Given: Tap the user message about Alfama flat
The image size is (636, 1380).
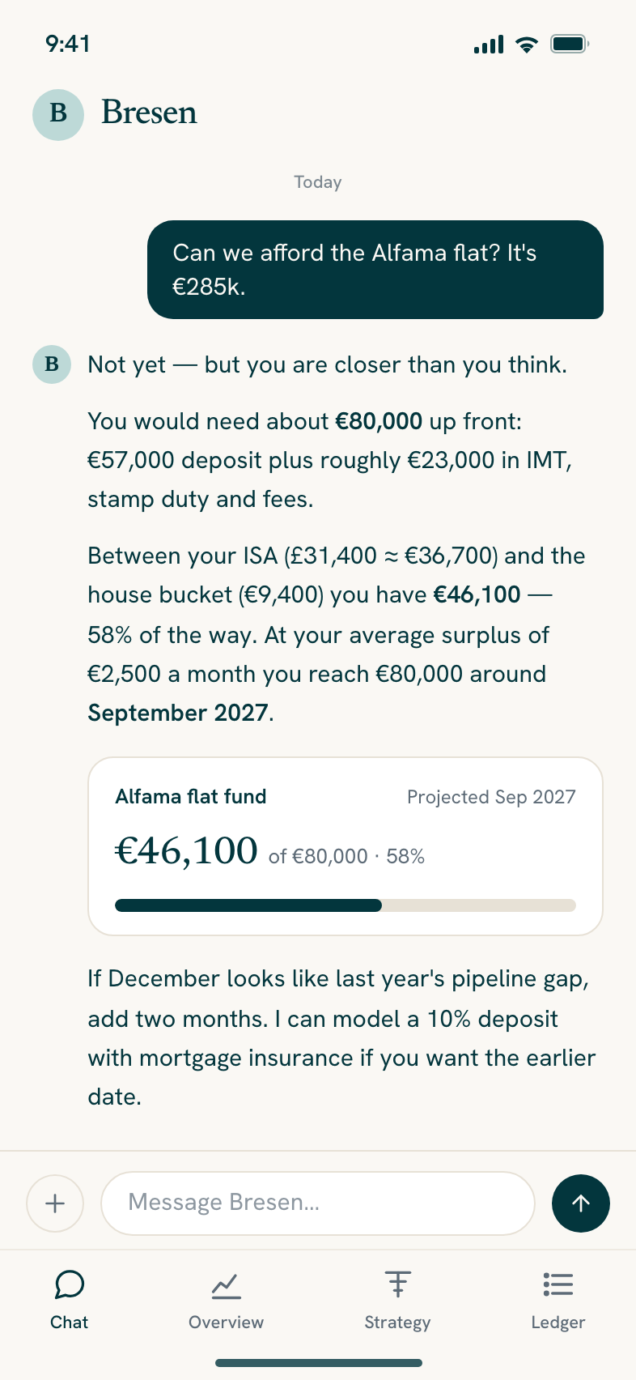Looking at the screenshot, I should coord(375,270).
